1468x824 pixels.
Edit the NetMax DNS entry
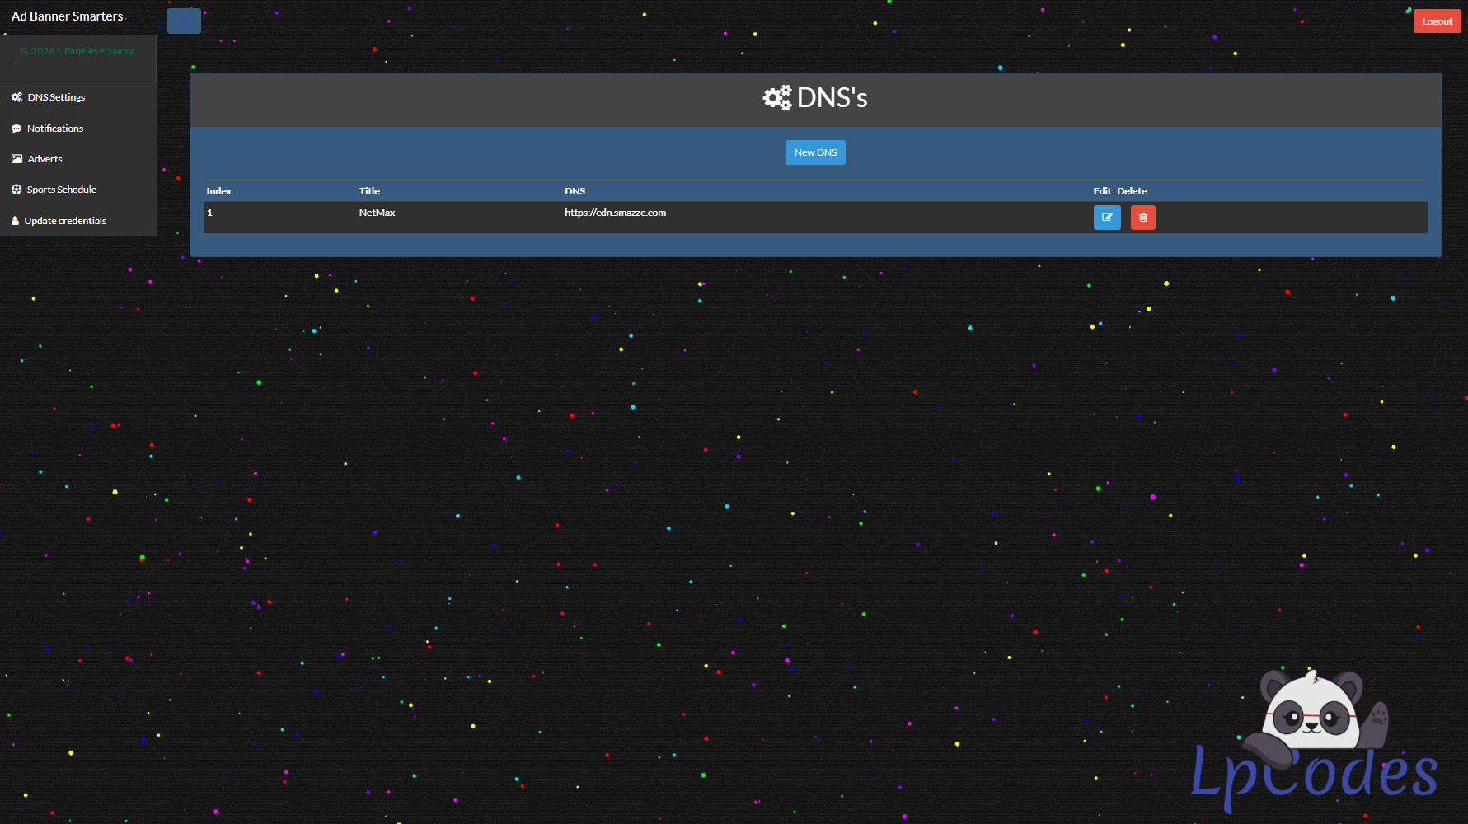[x=1107, y=218]
